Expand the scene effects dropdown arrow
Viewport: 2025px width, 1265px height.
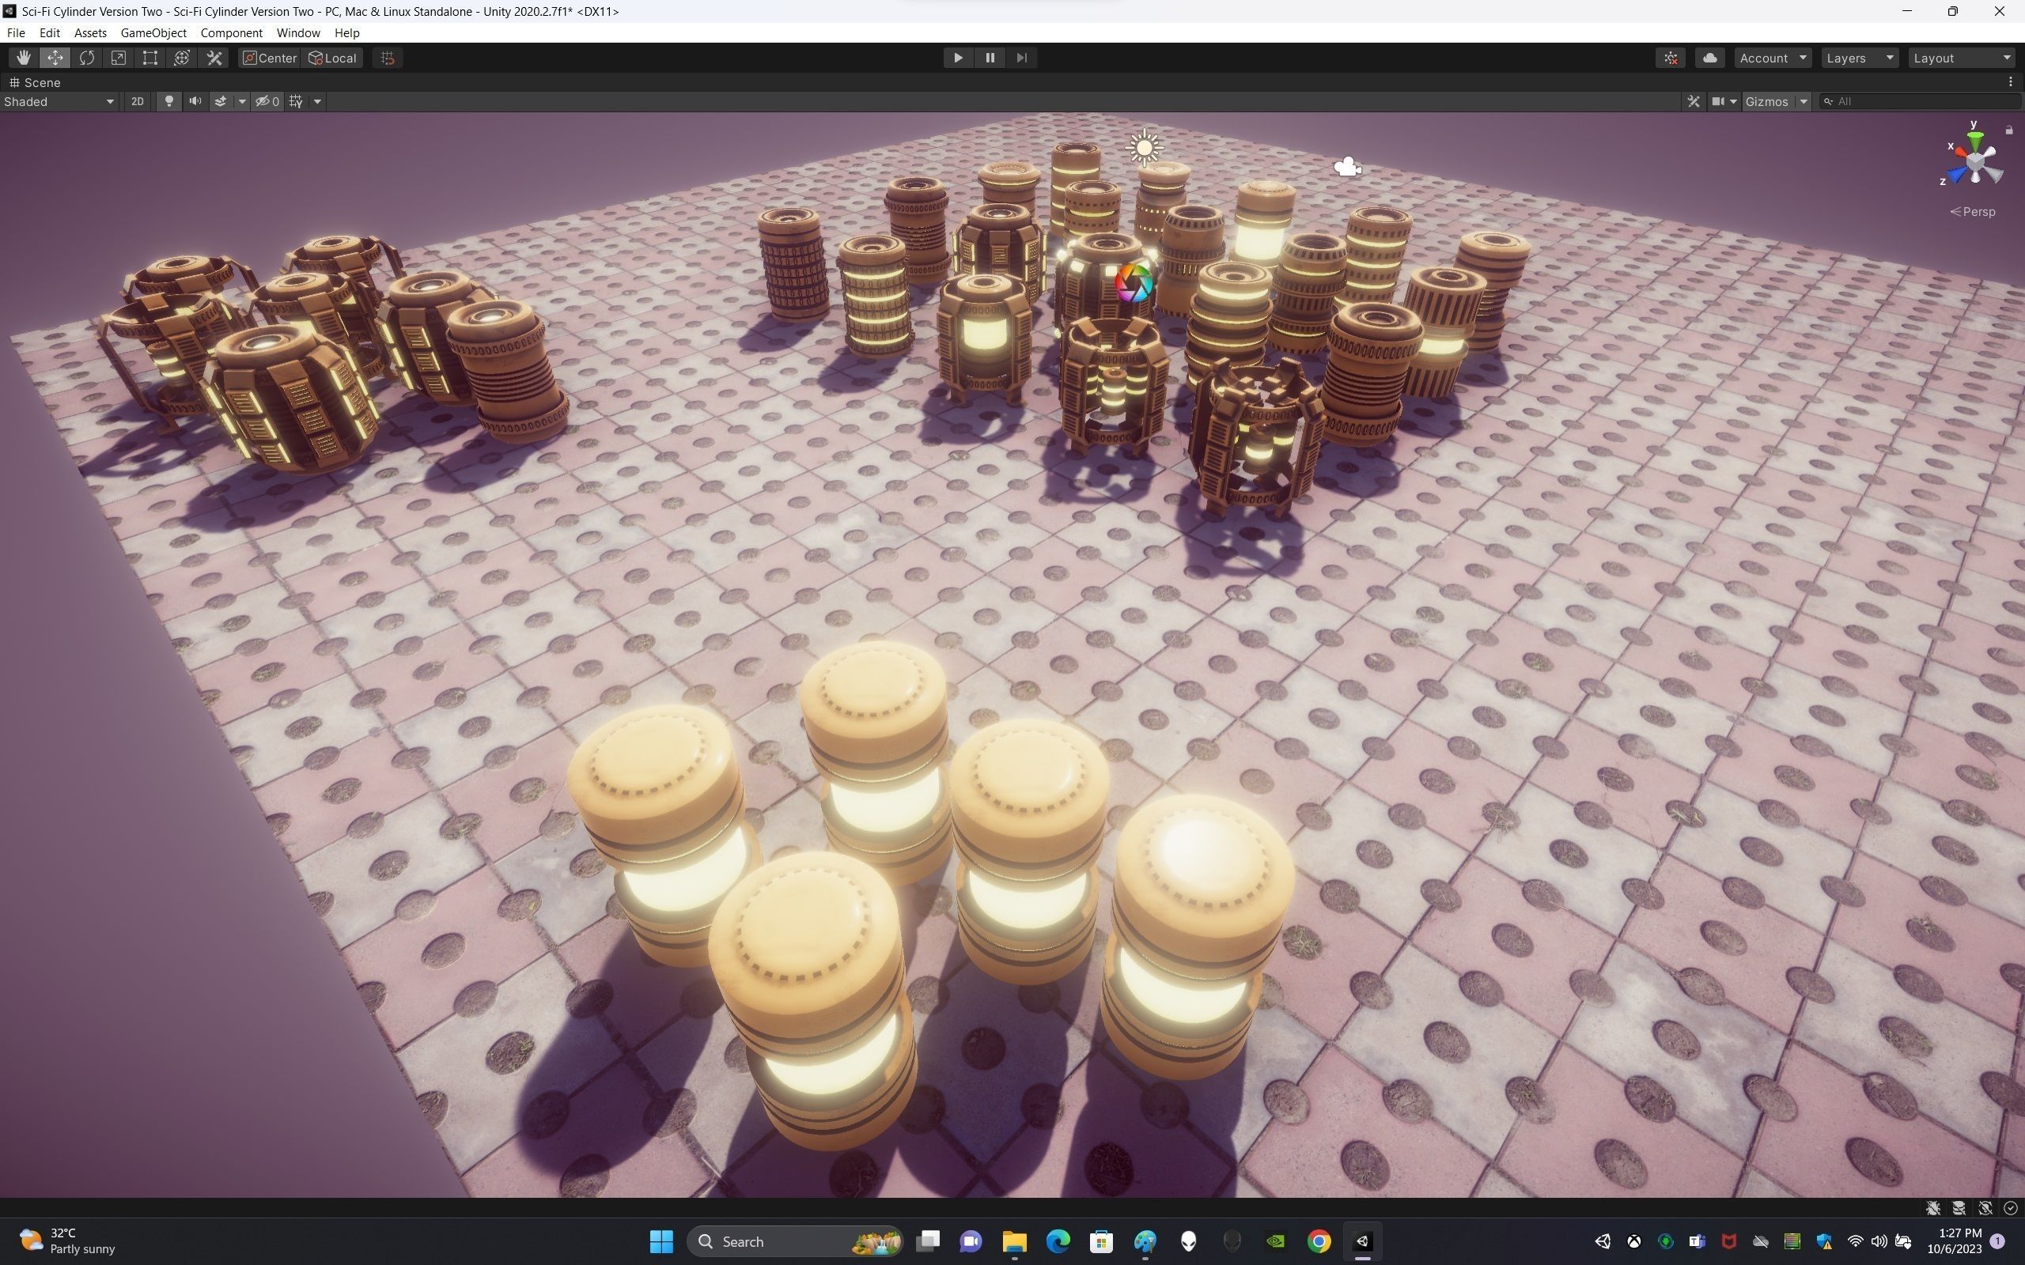[x=242, y=101]
